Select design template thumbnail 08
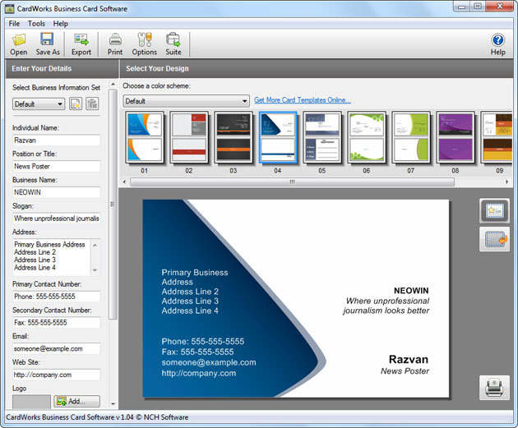Image resolution: width=518 pixels, height=428 pixels. coord(456,137)
